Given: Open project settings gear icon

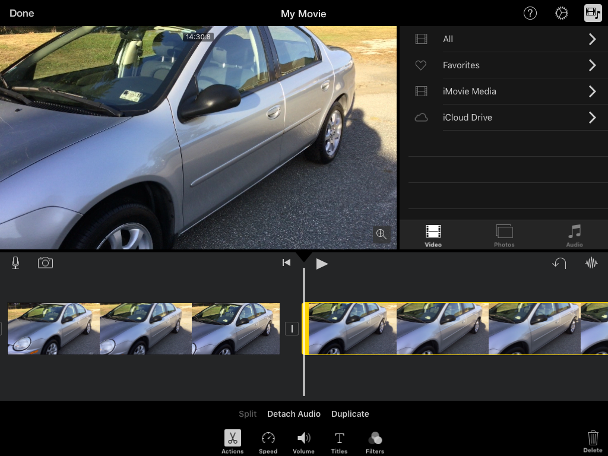Looking at the screenshot, I should 561,13.
